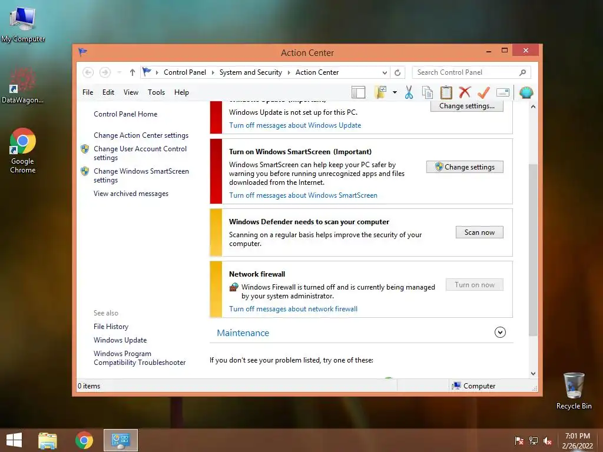Select the Google Chrome desktop shortcut
This screenshot has width=603, height=452.
click(23, 151)
